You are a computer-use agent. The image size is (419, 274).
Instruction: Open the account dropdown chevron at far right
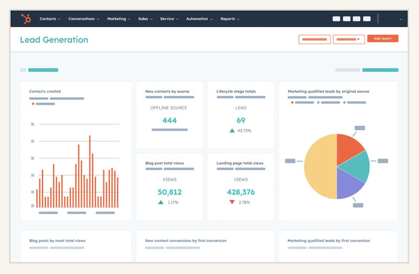(x=401, y=19)
